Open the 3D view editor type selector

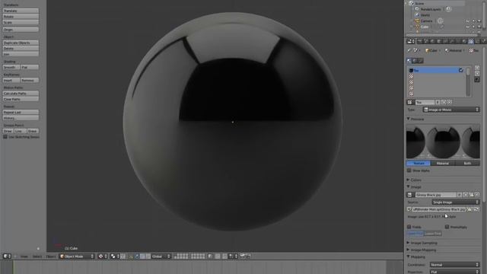pos(7,256)
